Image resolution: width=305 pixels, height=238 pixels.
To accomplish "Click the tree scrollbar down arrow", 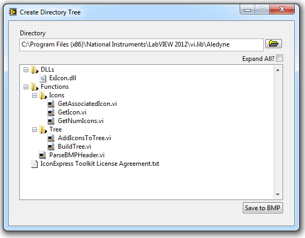I will pos(278,194).
